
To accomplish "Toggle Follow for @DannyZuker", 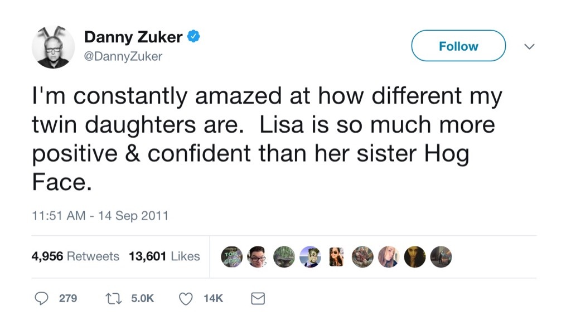I will [458, 46].
